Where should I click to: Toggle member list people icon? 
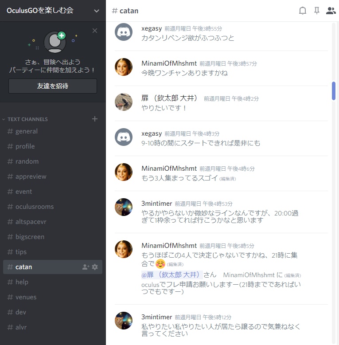(331, 11)
